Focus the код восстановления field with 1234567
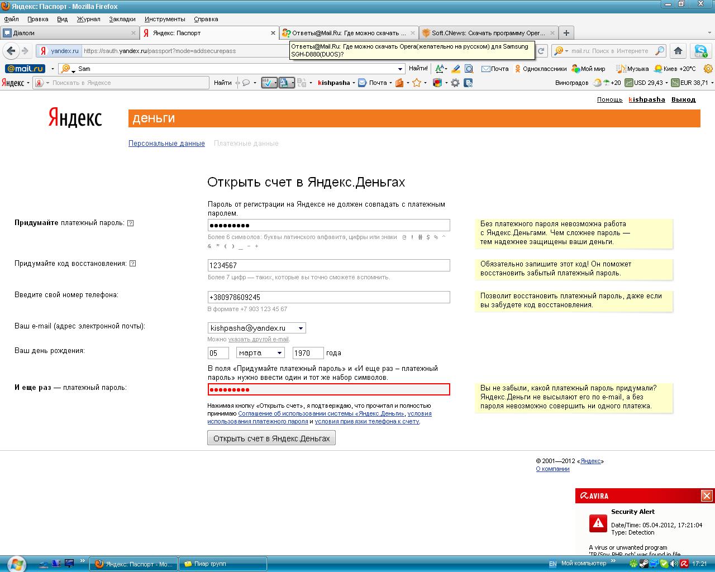Image resolution: width=715 pixels, height=572 pixels. 328,265
